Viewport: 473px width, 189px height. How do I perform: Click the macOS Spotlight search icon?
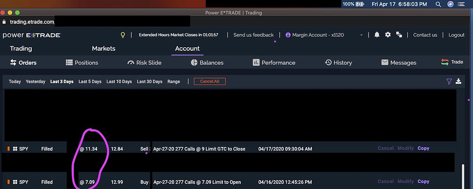pyautogui.click(x=438, y=4)
